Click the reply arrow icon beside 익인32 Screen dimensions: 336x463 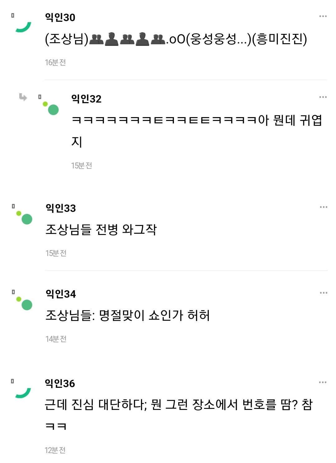23,97
